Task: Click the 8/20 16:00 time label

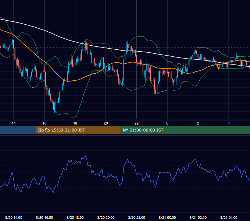Action: 44,217
